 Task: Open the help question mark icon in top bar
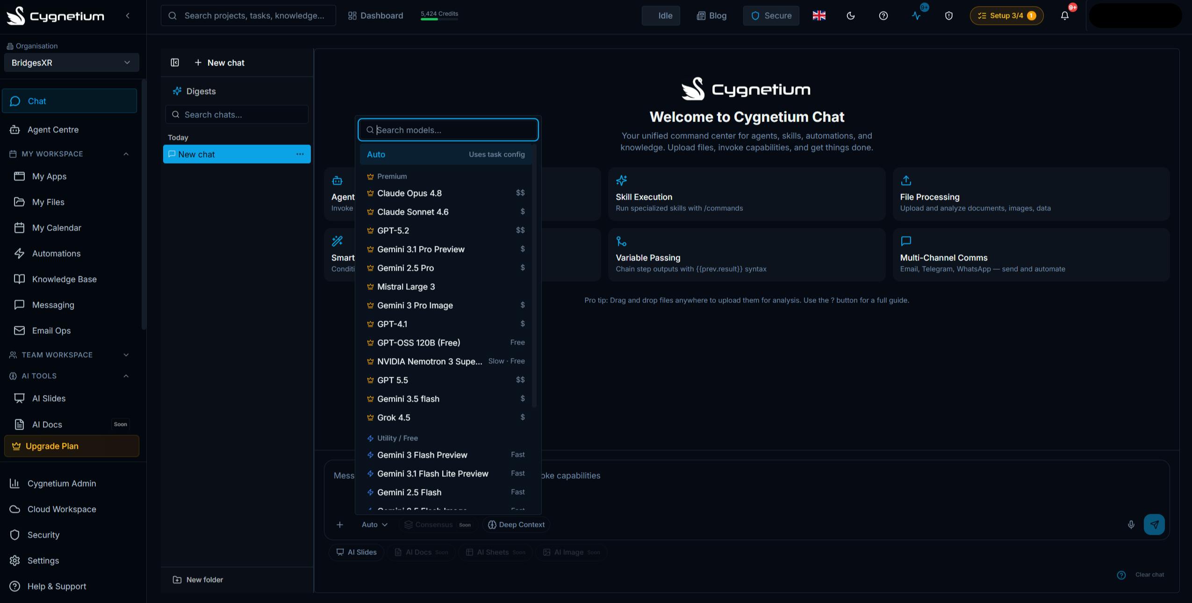(883, 16)
